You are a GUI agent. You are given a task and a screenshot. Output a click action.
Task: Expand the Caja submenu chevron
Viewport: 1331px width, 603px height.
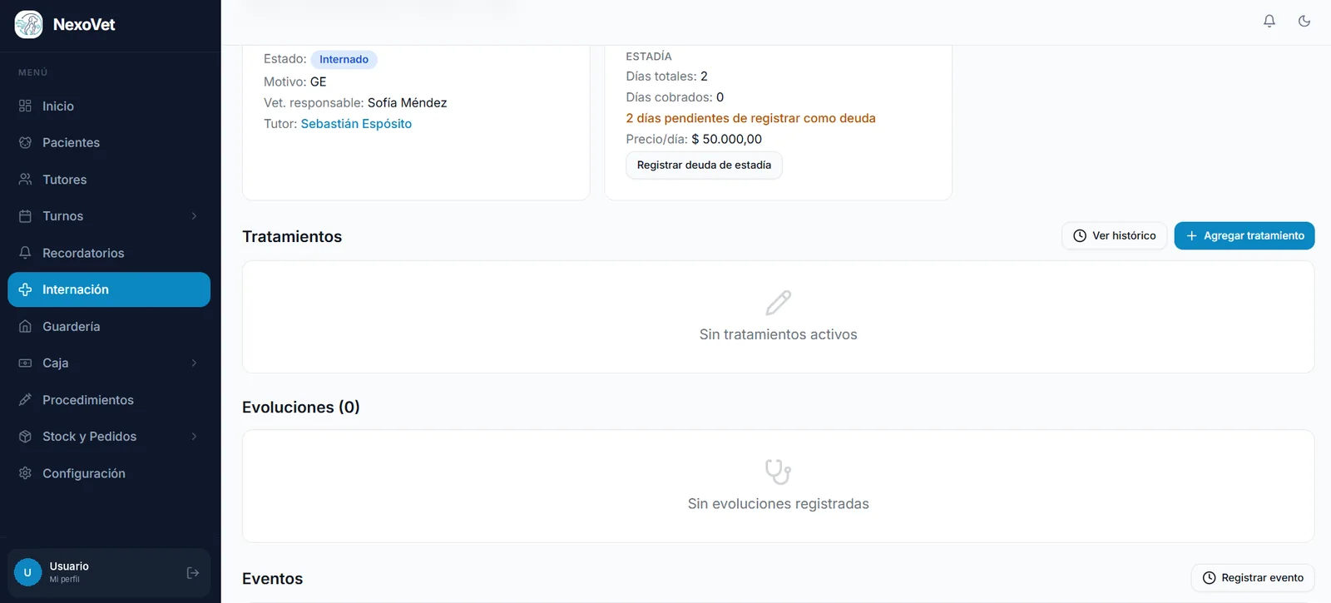click(x=194, y=363)
